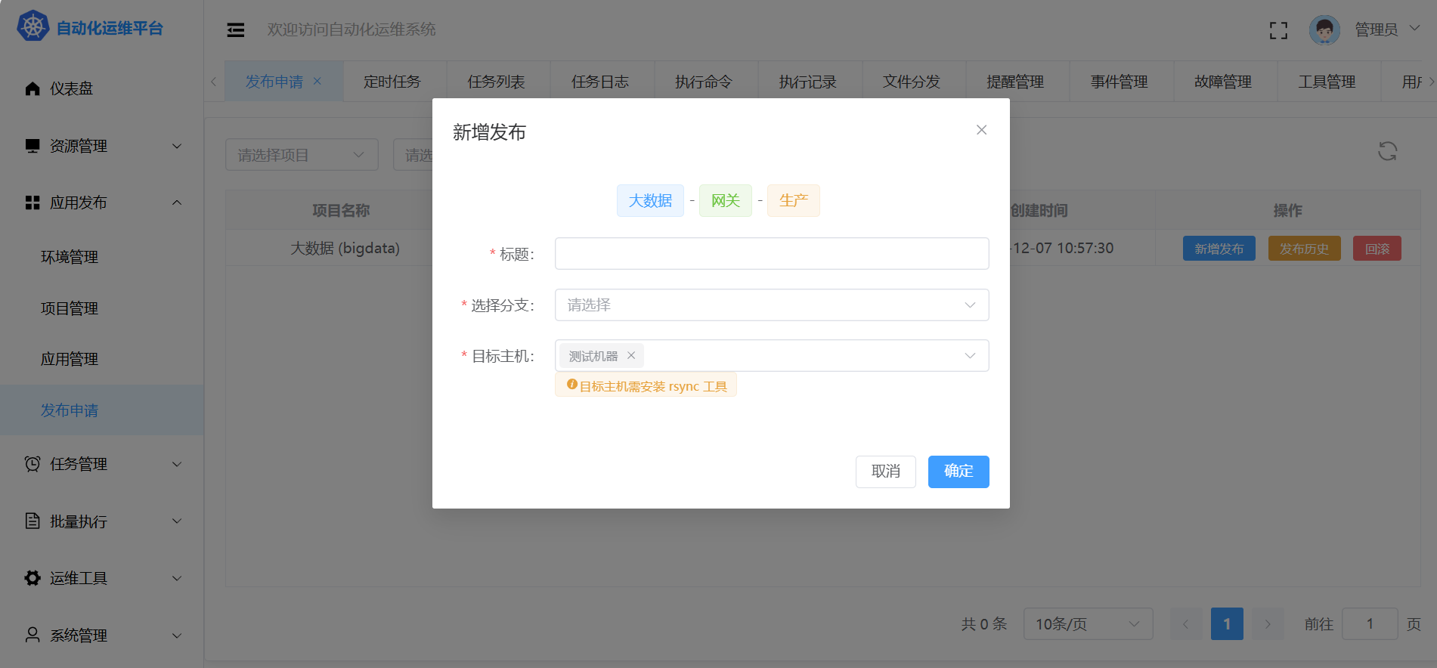Expand the 目标主机 dropdown arrow

coord(970,356)
